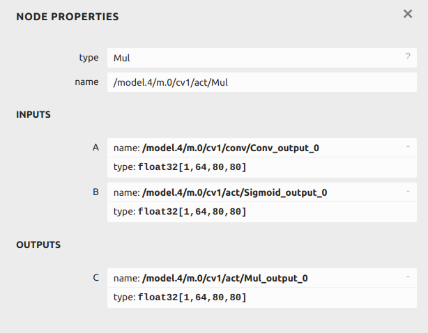Click the NODE PROPERTIES panel title
This screenshot has height=333, width=428.
(67, 16)
